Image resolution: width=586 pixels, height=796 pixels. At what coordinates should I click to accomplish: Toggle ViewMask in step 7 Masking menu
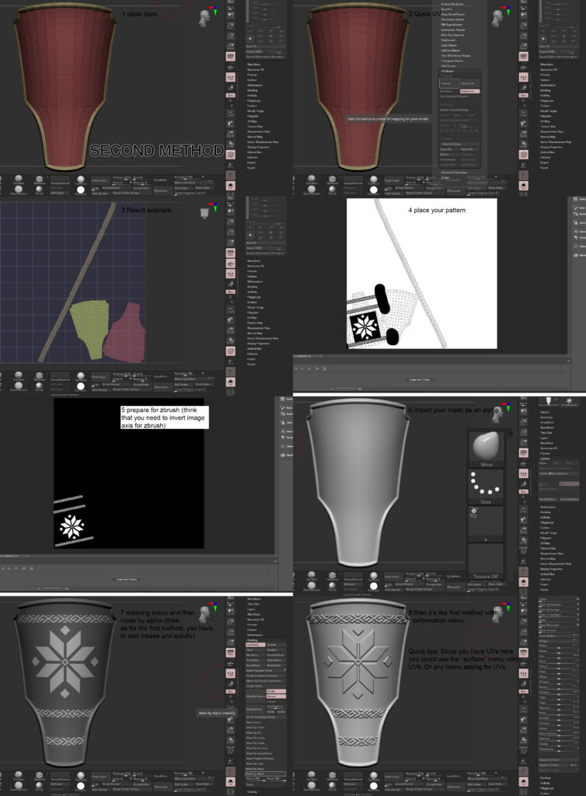255,644
